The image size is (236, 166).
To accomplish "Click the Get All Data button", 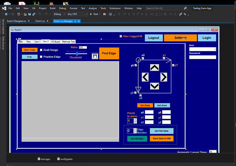I will coord(137,139).
